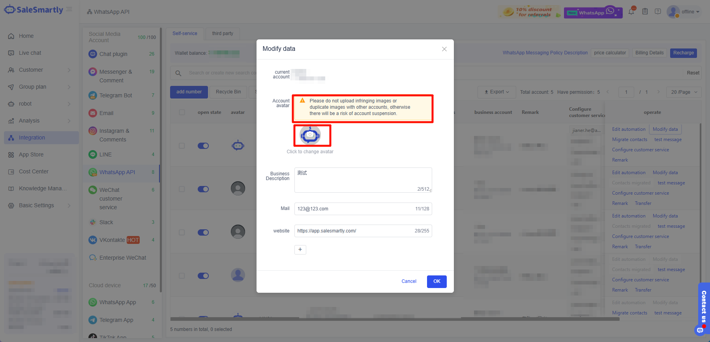Expand the Customer submenu chevron
The width and height of the screenshot is (710, 342).
[69, 70]
